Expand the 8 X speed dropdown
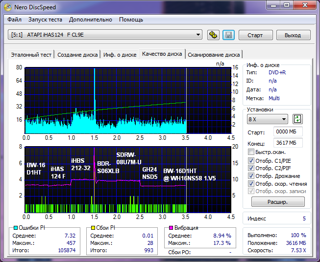Screen dimensions: 320x262 click(x=268, y=119)
